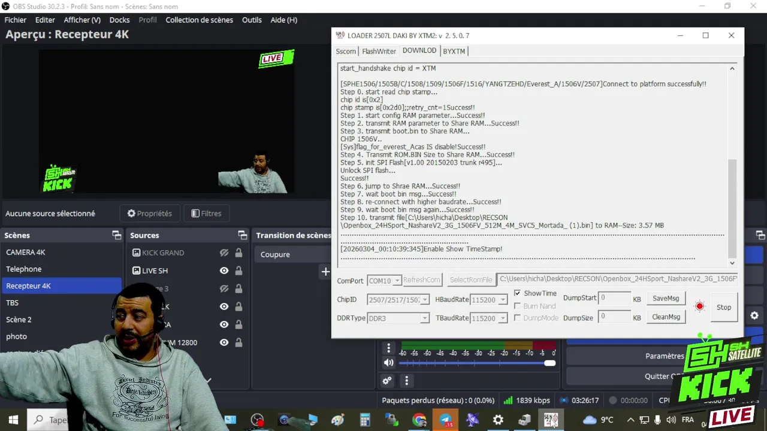This screenshot has width=767, height=431.
Task: Add a transition with the plus button
Action: pos(325,272)
